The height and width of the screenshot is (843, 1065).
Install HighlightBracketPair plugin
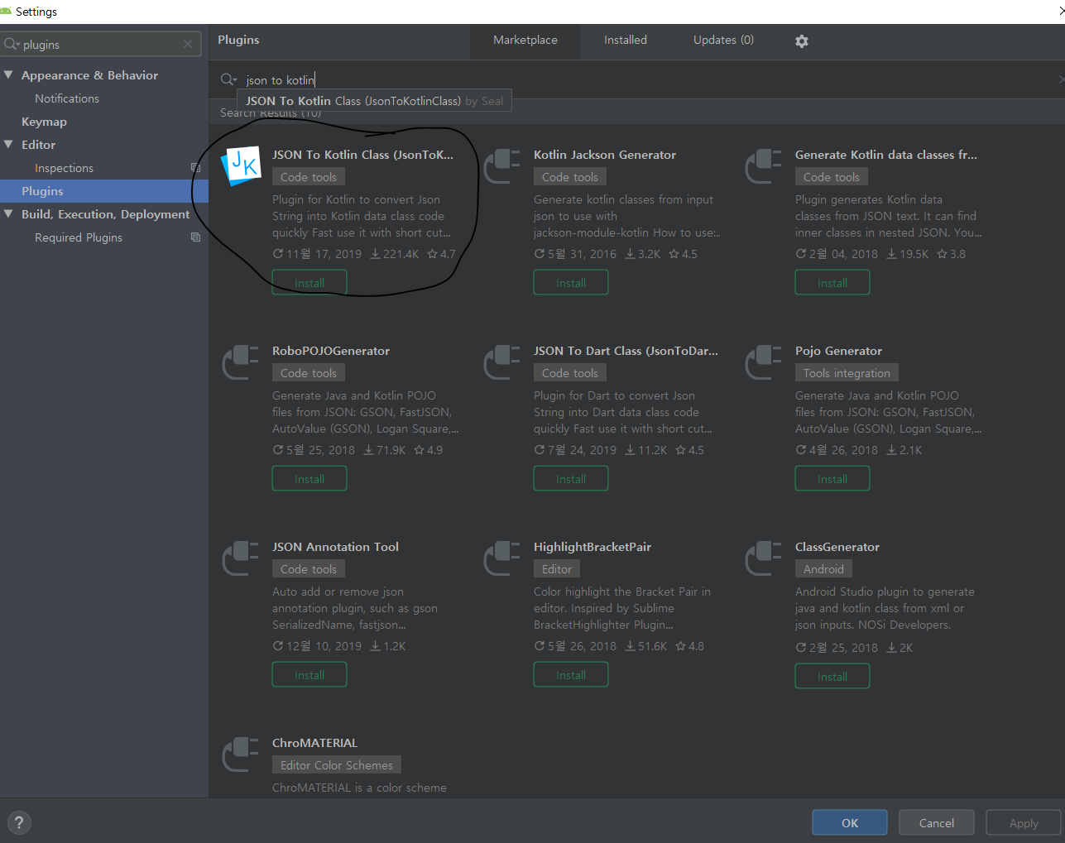(571, 675)
